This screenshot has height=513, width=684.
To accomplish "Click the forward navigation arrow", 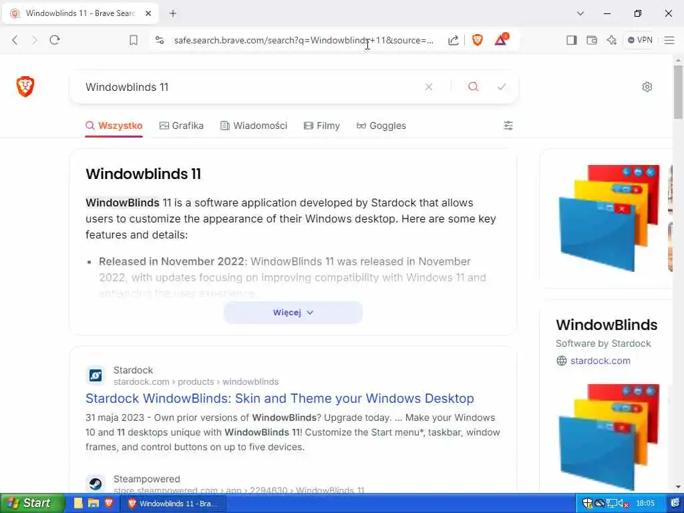I will pyautogui.click(x=35, y=40).
